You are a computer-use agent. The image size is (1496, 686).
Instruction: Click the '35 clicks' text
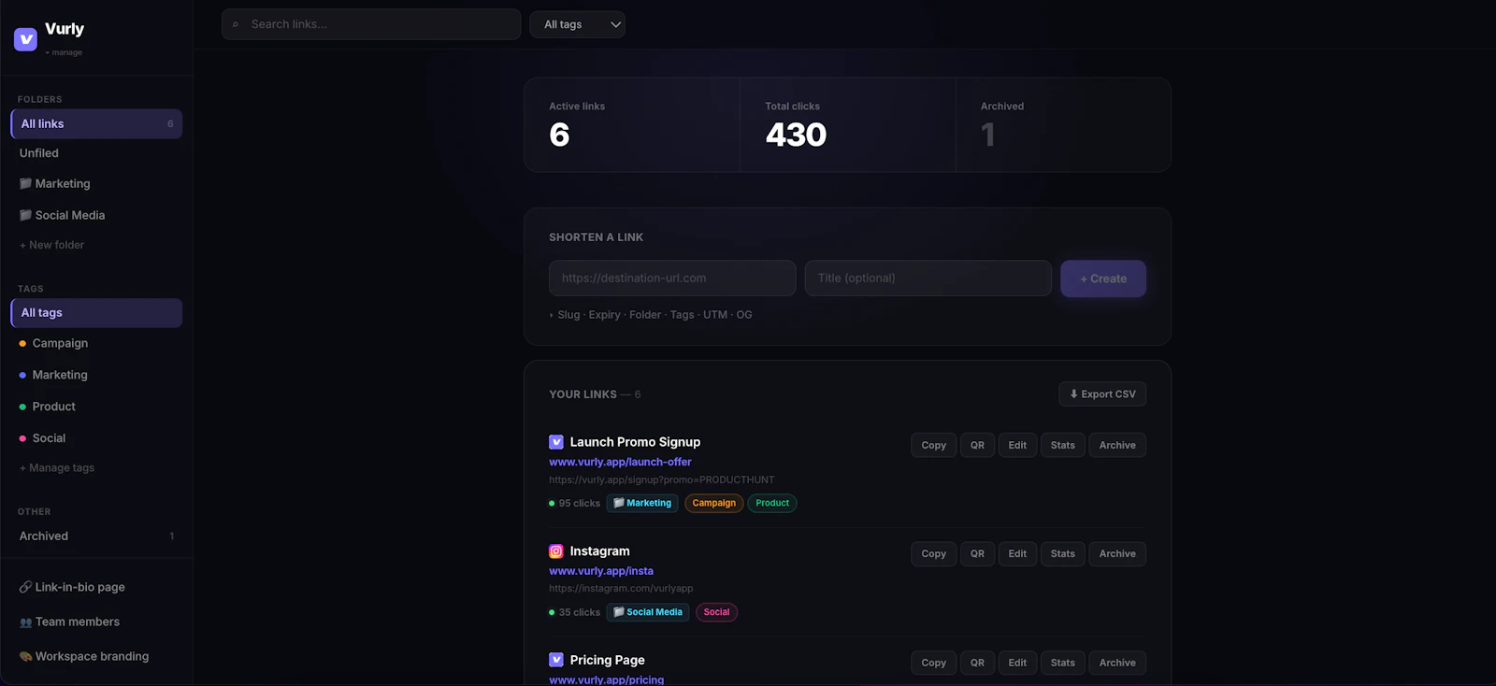tap(580, 613)
